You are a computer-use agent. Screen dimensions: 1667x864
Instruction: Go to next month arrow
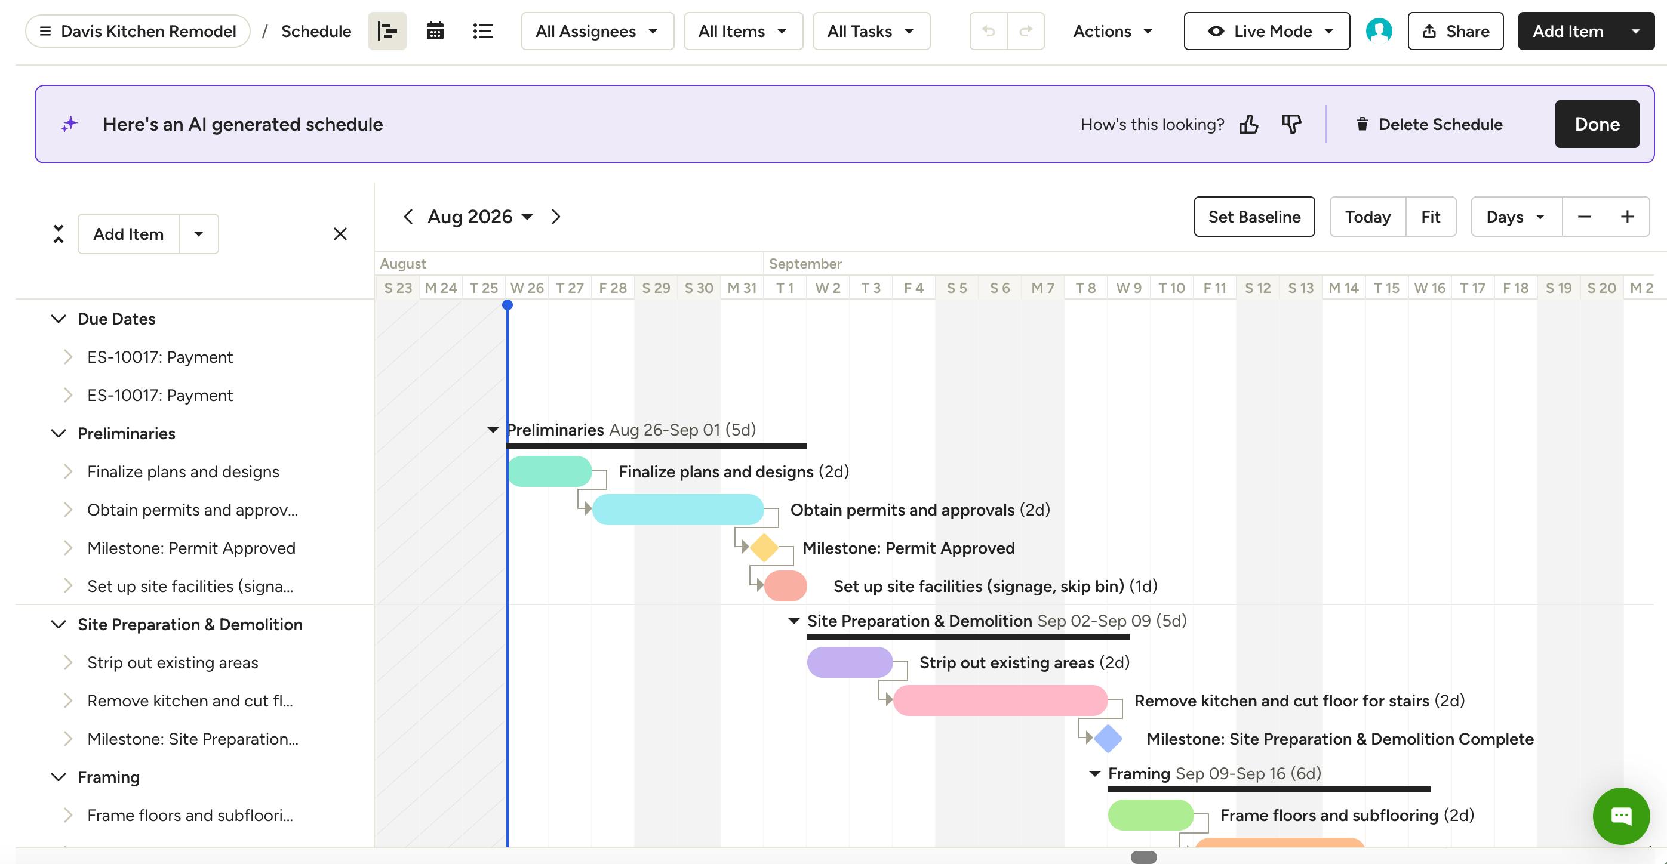pyautogui.click(x=555, y=217)
